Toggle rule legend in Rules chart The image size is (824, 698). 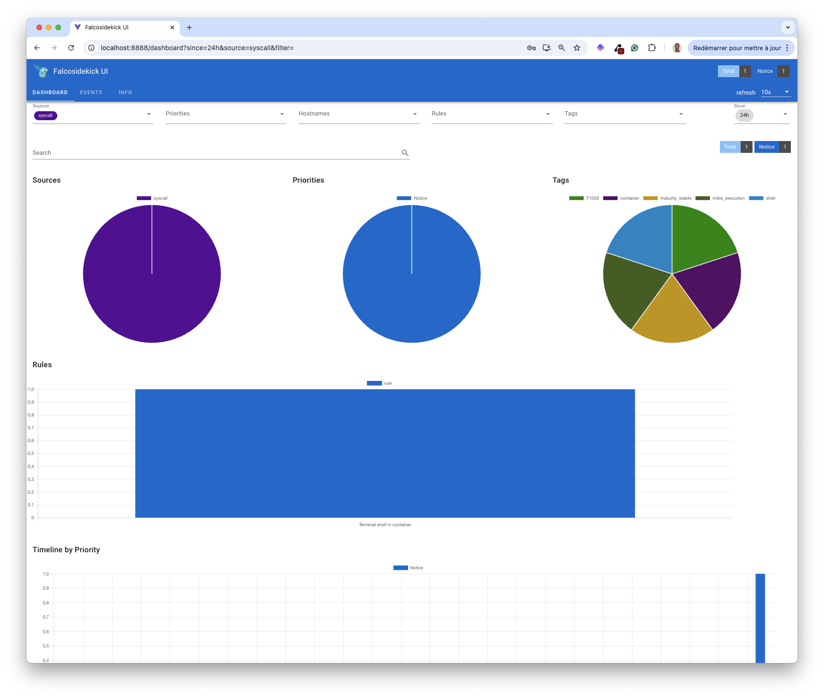(379, 383)
